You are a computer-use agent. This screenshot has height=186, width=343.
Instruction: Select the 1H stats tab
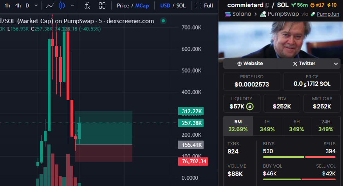click(267, 126)
